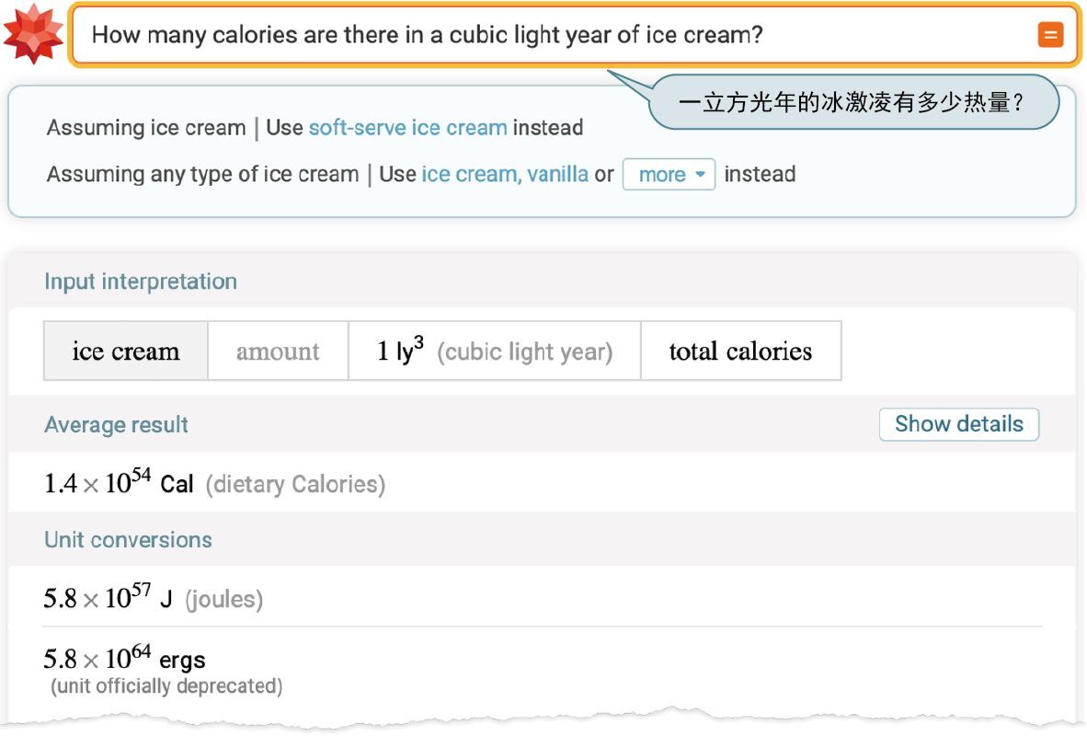Screen dimensions: 1087x736
Task: Use soft-serve ice cream instead
Action: (x=407, y=128)
